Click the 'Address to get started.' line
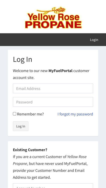The width and height of the screenshot is (106, 188). coord(32,177)
